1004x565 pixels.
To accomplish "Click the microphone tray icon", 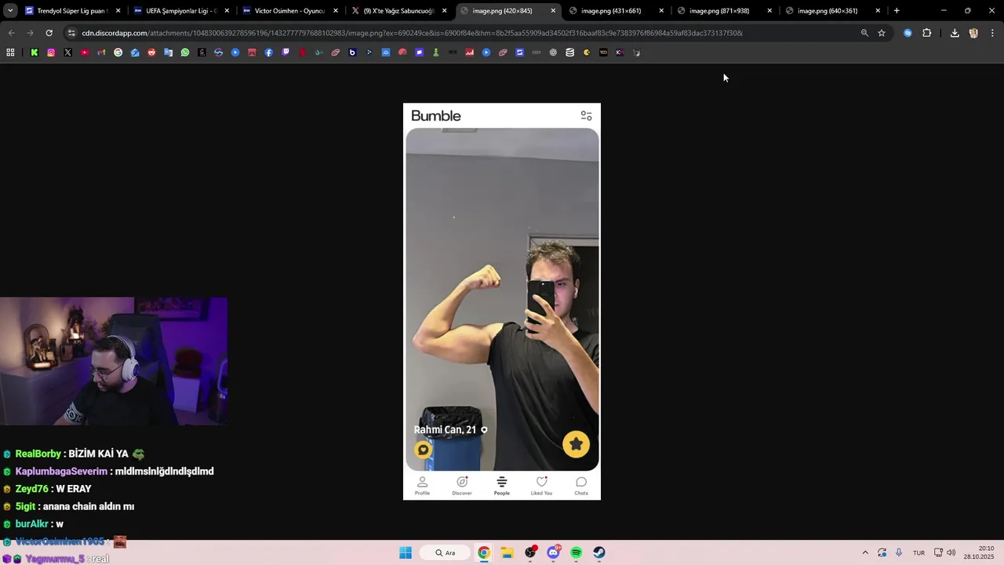I will pos(899,552).
